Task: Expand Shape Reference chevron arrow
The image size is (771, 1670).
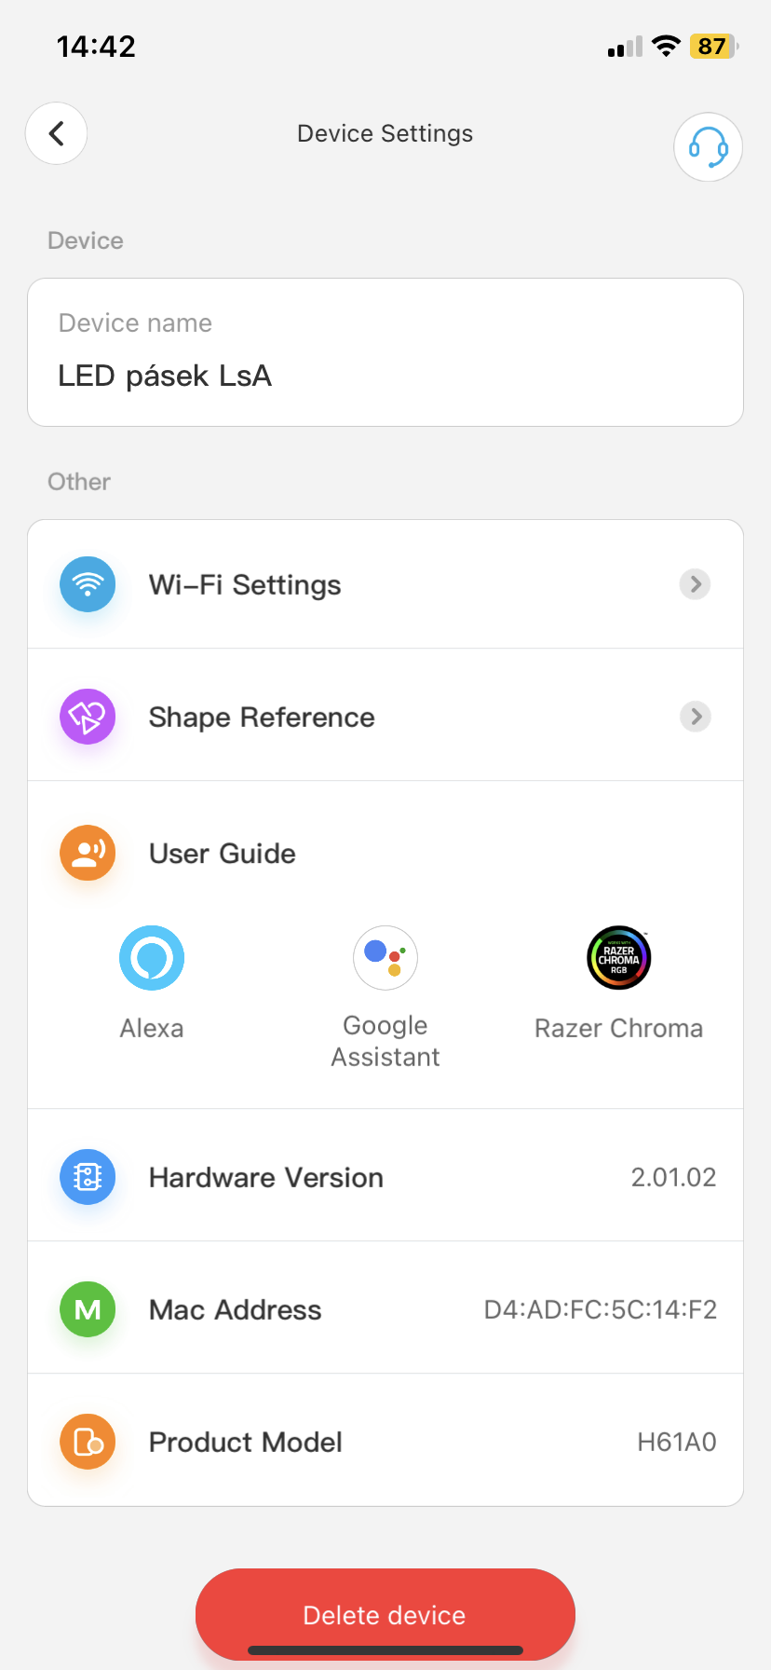Action: pos(695,717)
